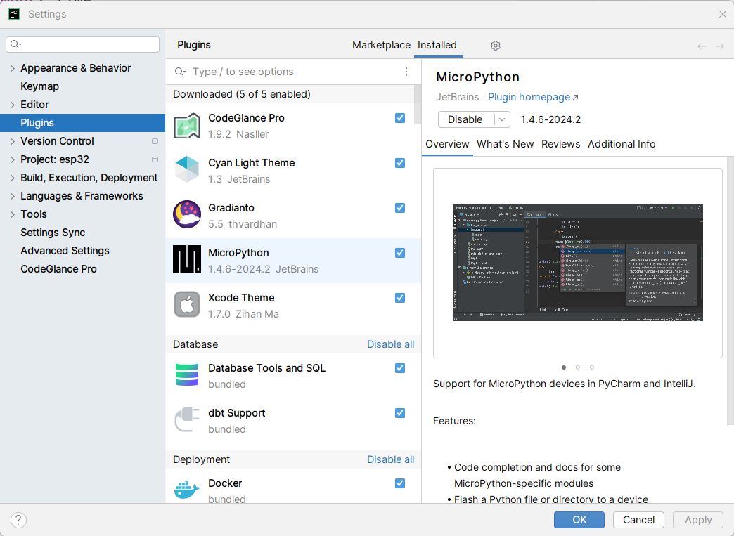Uncheck Database Tools and SQL plugin
Image resolution: width=734 pixels, height=536 pixels.
400,368
